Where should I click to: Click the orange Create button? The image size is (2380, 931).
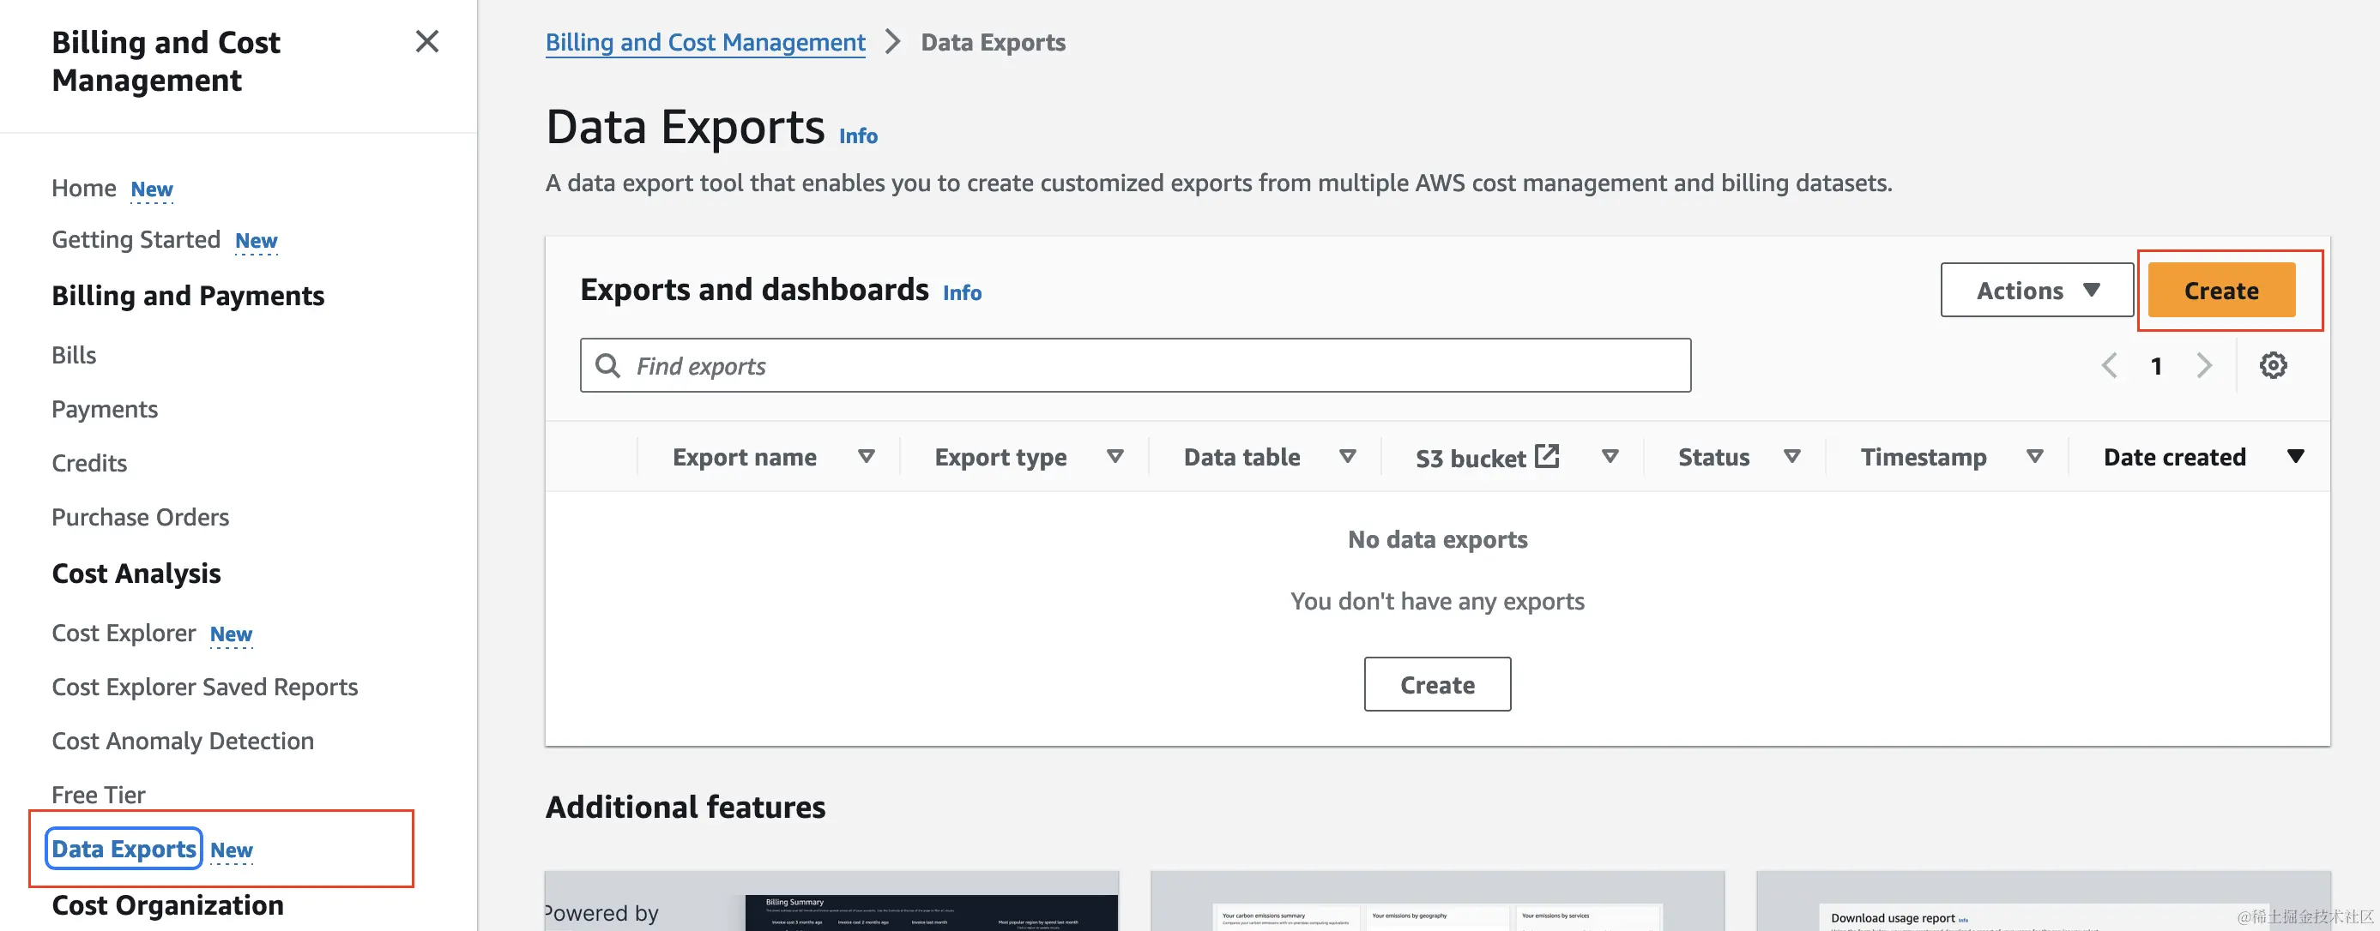[x=2220, y=290]
